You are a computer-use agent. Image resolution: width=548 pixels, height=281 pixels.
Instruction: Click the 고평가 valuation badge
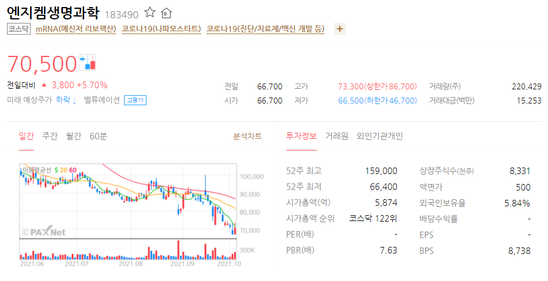point(135,101)
